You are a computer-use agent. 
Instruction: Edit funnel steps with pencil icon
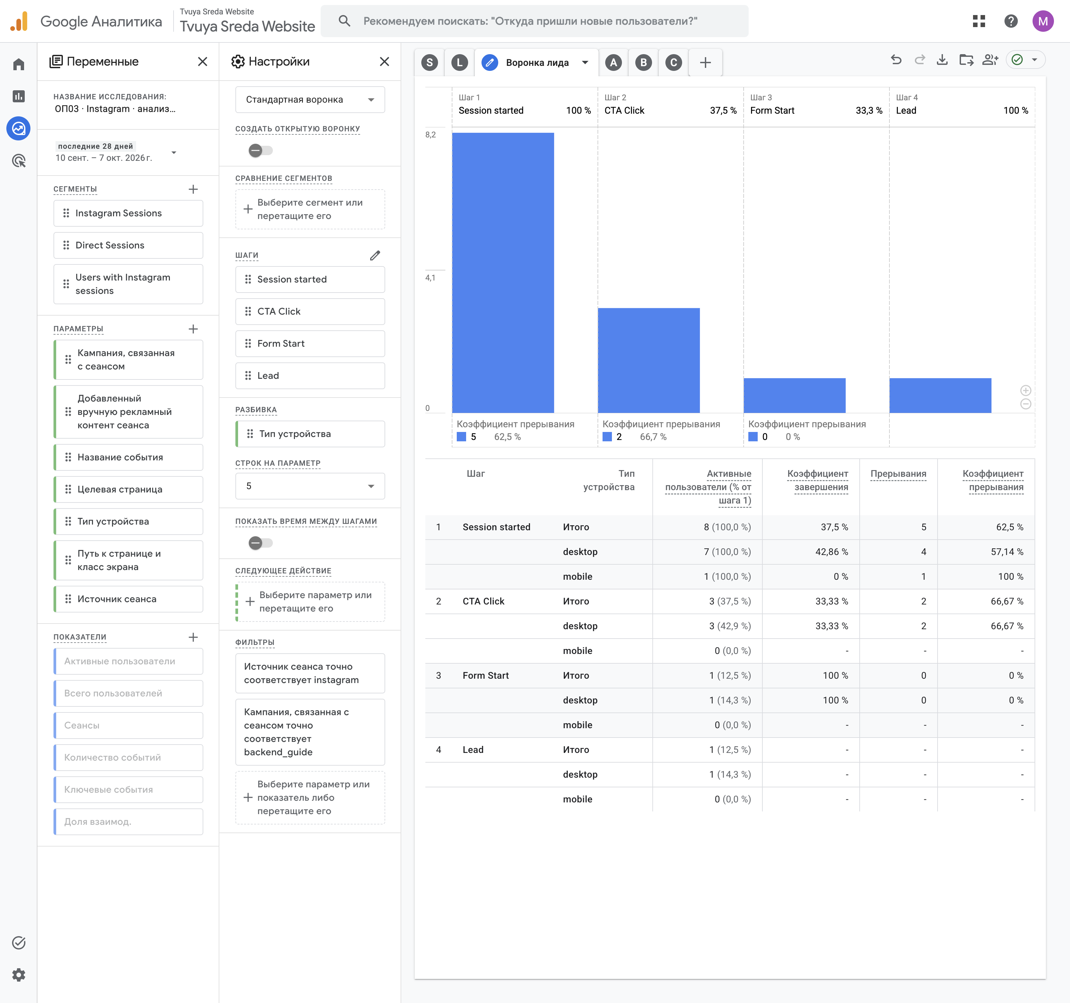pyautogui.click(x=375, y=255)
